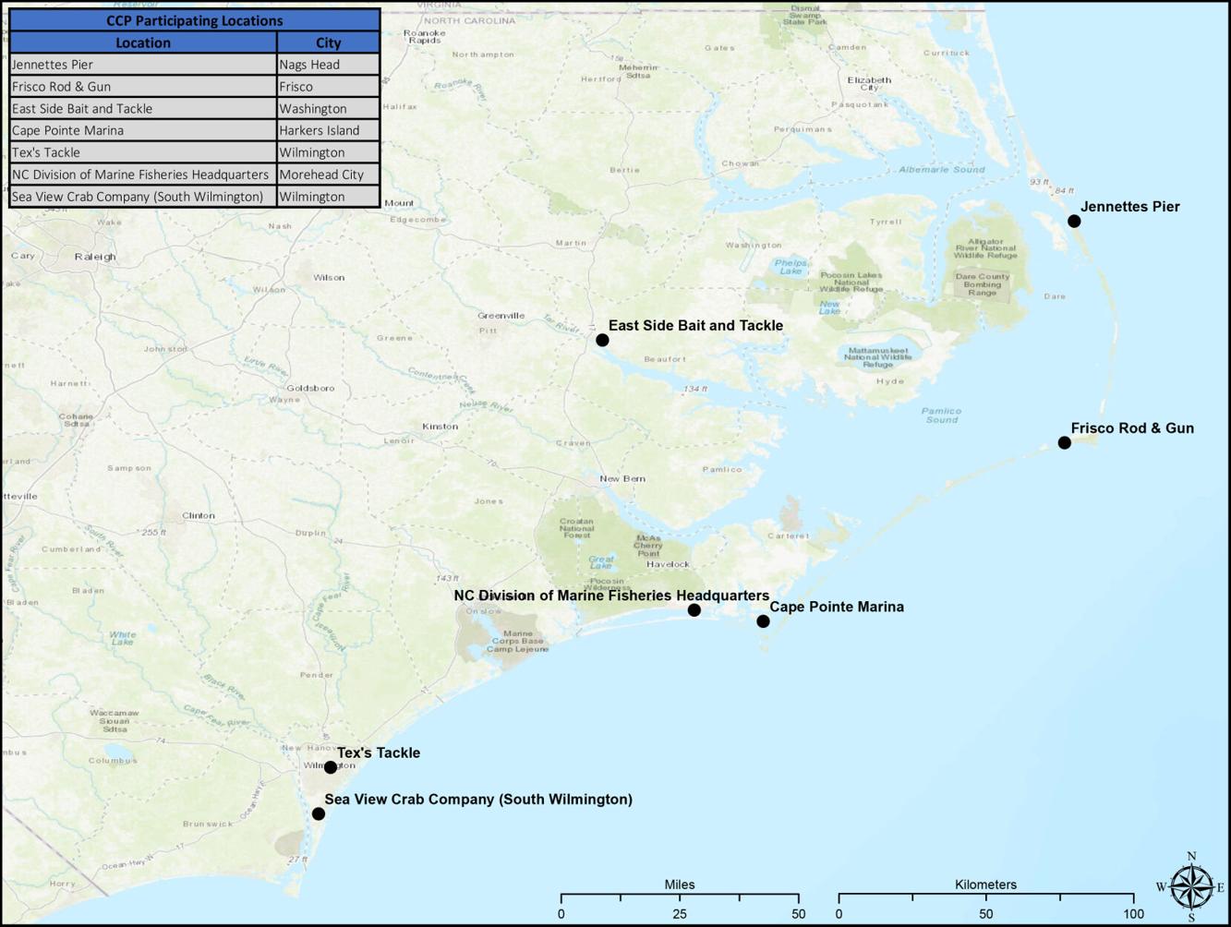Select the Frisco Rod & Gun marker

[1064, 442]
